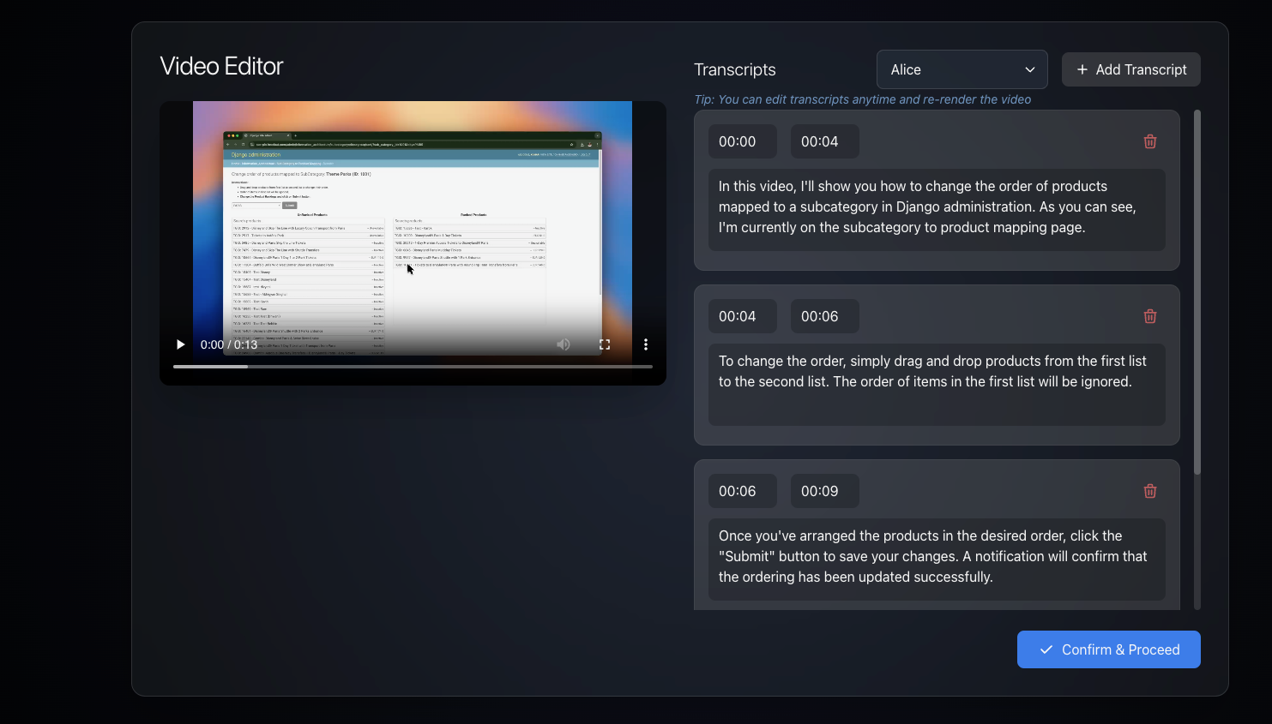The width and height of the screenshot is (1272, 724).
Task: Edit the 'To change the order' transcript text
Action: (937, 385)
